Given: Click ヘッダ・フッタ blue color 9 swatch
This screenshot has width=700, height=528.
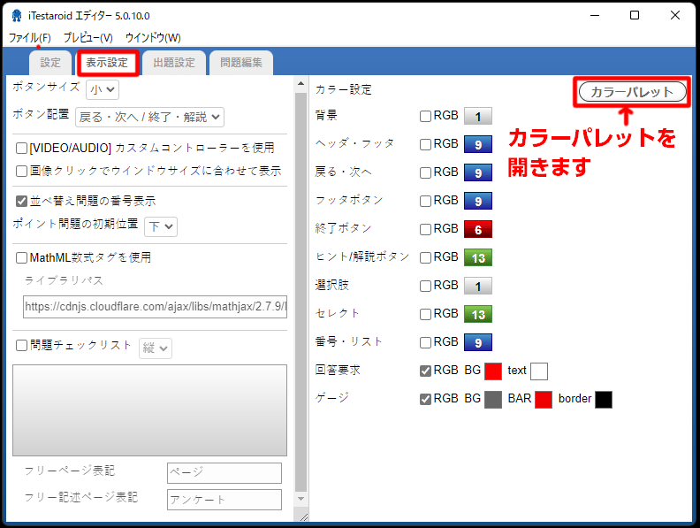Looking at the screenshot, I should coord(478,144).
